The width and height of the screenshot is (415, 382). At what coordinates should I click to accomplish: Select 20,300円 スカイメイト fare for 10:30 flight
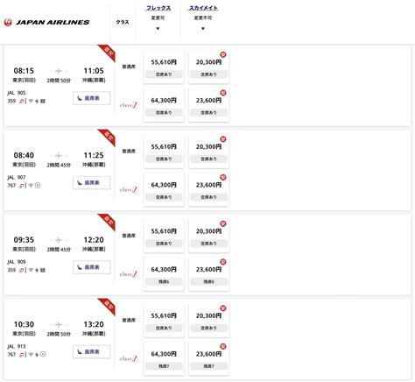[x=208, y=321]
